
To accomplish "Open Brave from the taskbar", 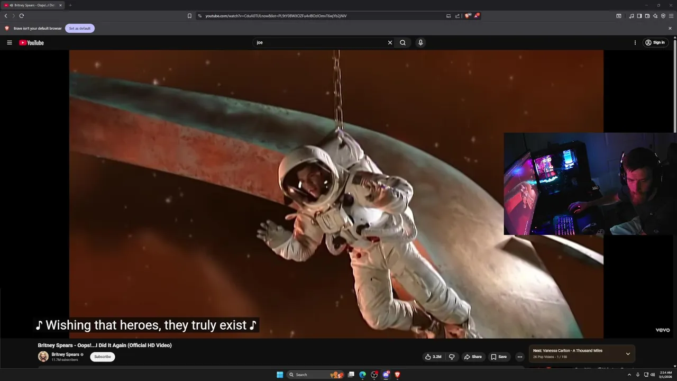I will pos(398,375).
